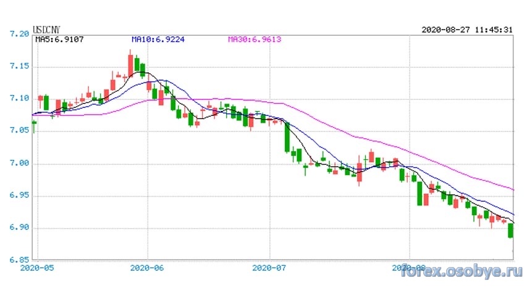The image size is (532, 288).
Task: Select the MA30:6.9613 legend label
Action: pyautogui.click(x=255, y=39)
